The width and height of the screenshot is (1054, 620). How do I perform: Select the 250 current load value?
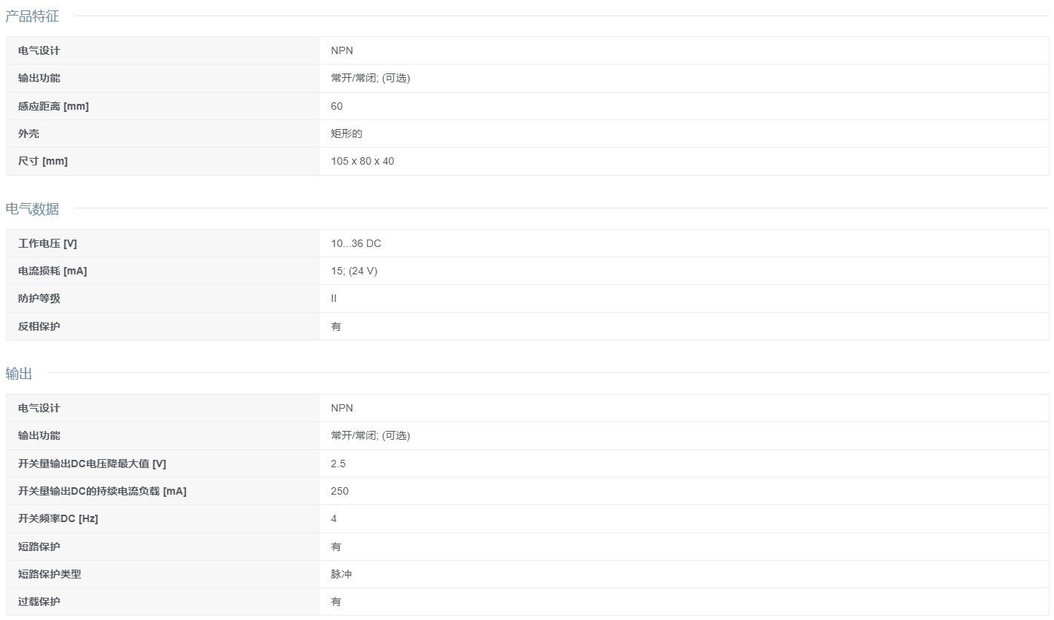click(339, 491)
